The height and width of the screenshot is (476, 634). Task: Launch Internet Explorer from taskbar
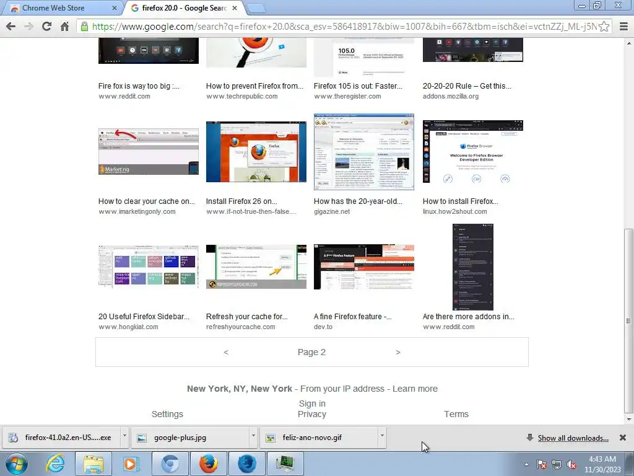click(55, 464)
